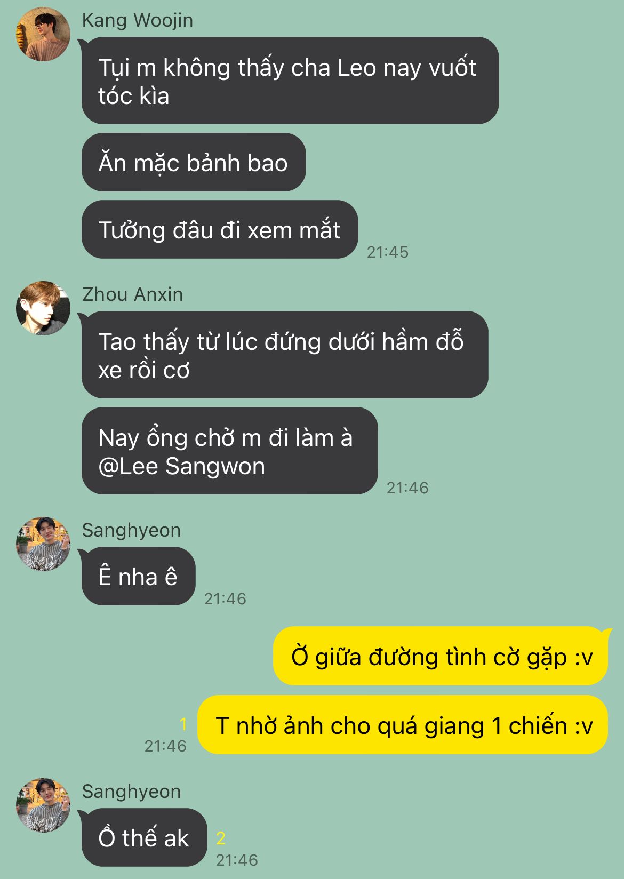
Task: Tap unread count 1 beside yellow message
Action: [183, 724]
